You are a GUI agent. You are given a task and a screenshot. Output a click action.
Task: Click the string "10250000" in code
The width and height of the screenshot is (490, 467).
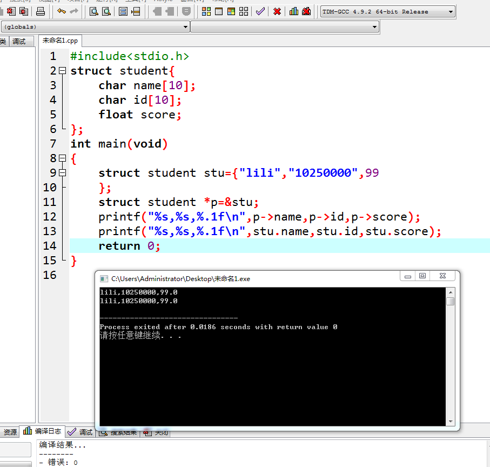click(323, 173)
